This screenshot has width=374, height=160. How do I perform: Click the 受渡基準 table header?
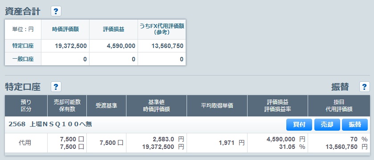pos(106,106)
